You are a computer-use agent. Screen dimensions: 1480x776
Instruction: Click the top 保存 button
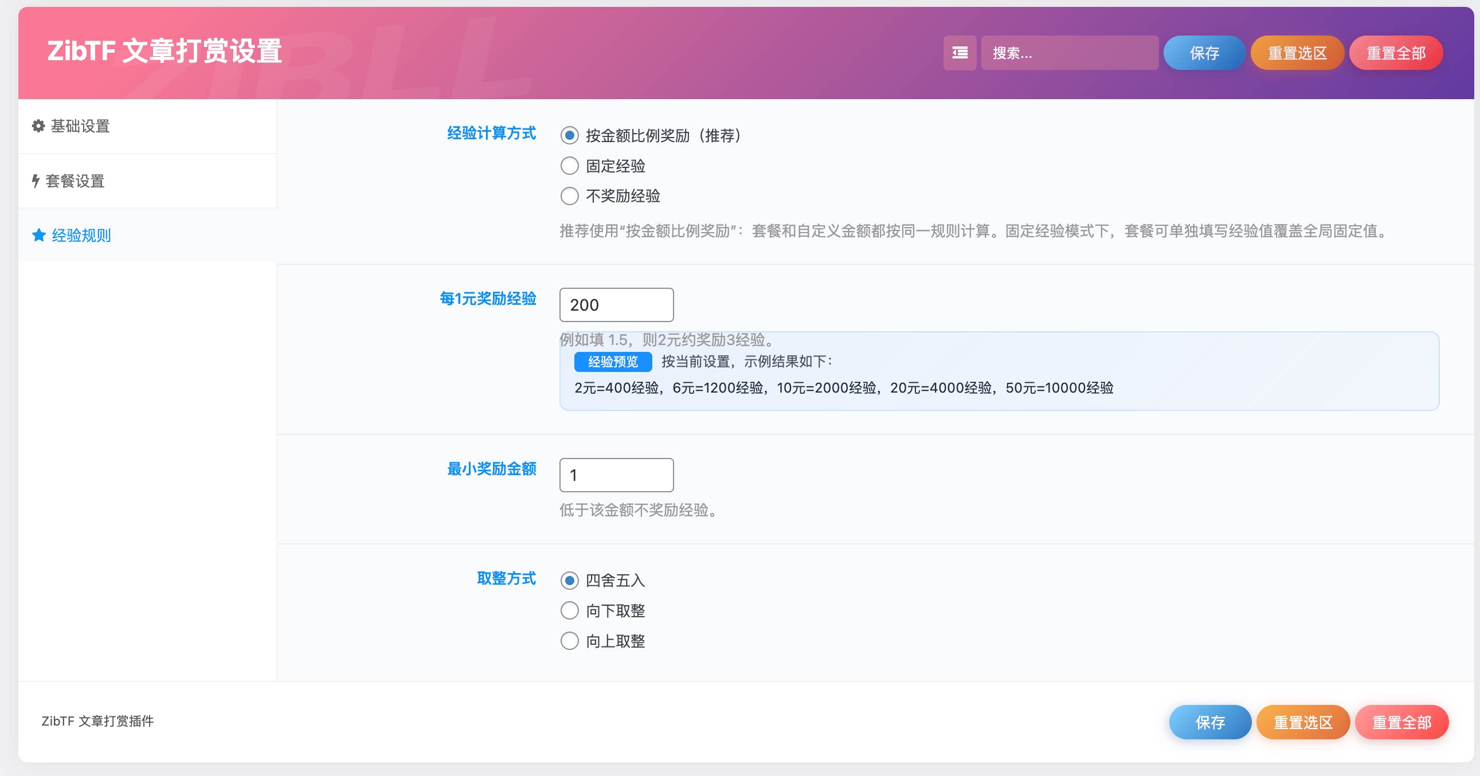coord(1204,52)
